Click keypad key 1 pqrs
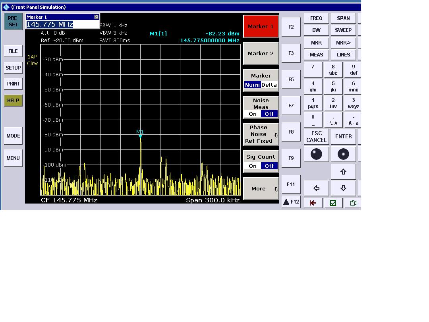429x322 pixels. [x=313, y=103]
